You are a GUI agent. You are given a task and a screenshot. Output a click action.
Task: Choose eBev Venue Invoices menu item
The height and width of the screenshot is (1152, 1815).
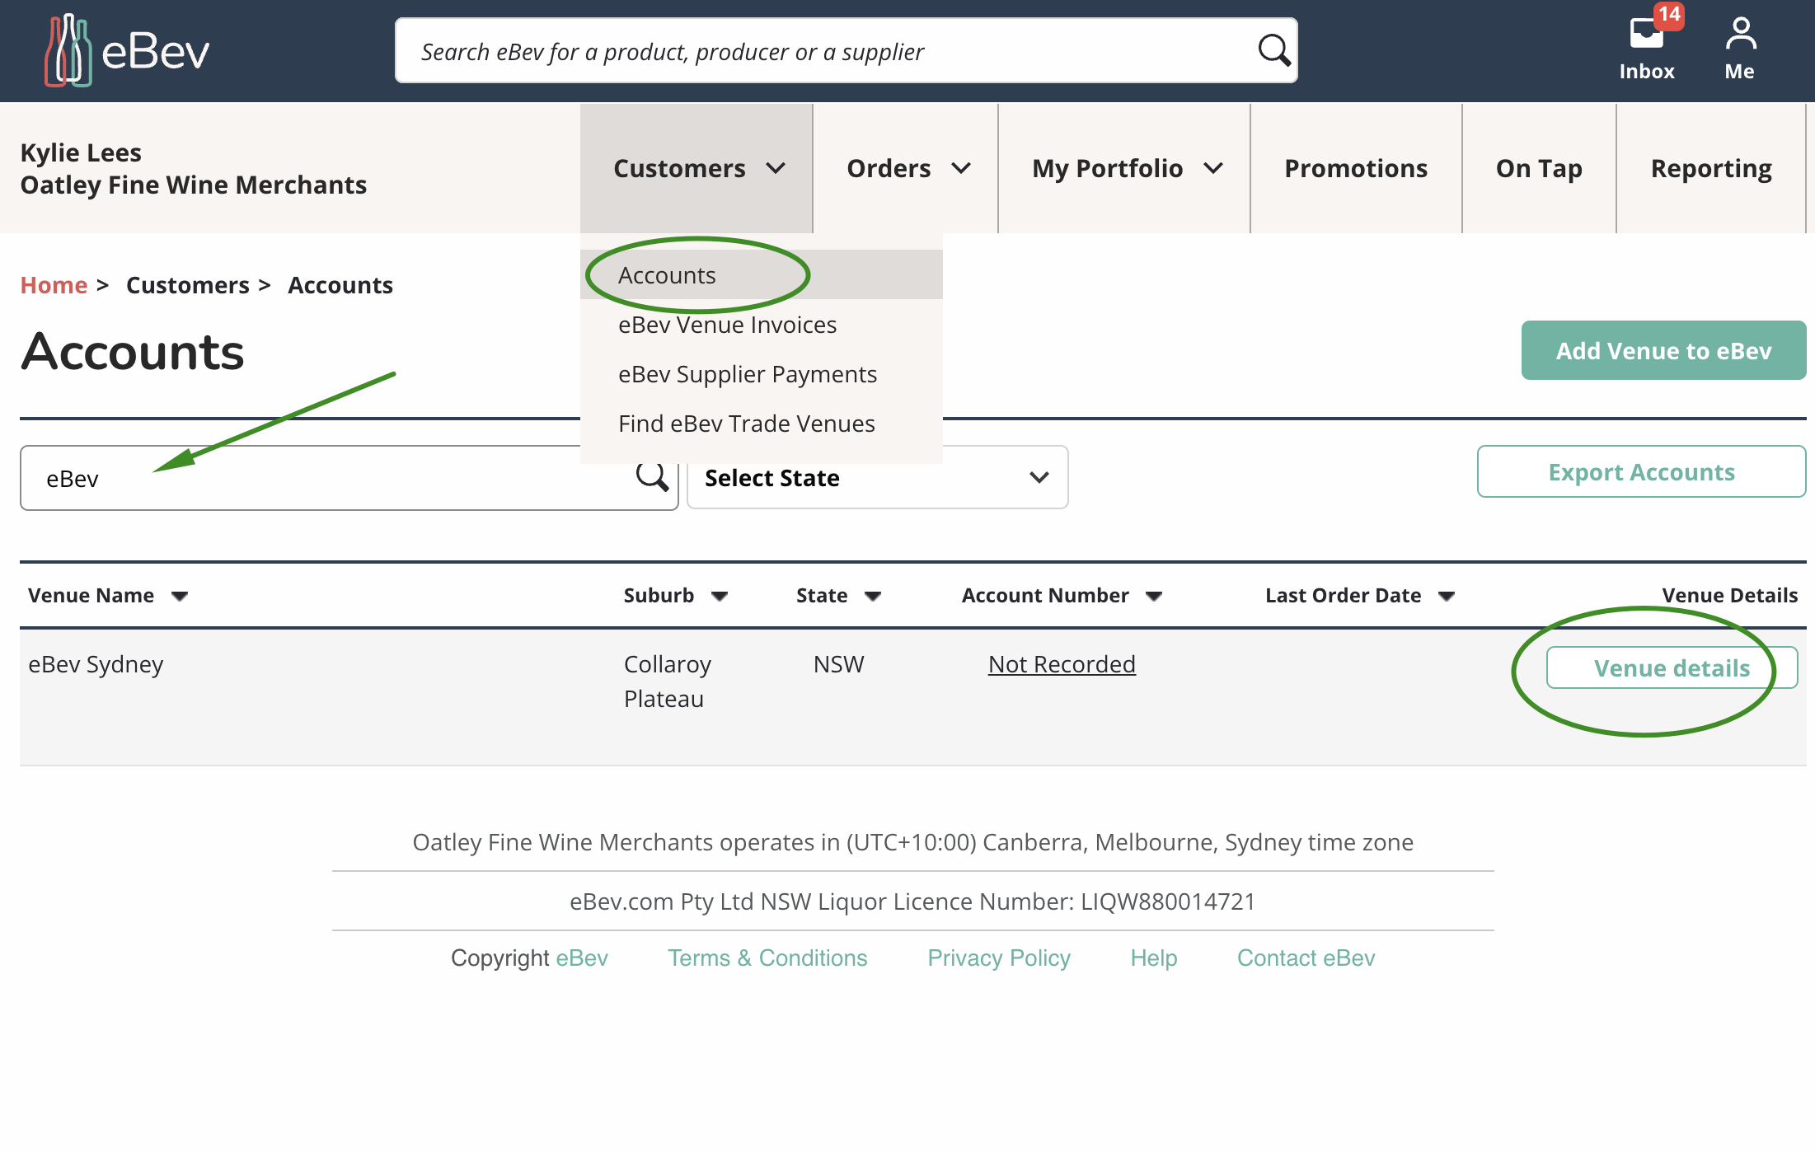point(727,325)
